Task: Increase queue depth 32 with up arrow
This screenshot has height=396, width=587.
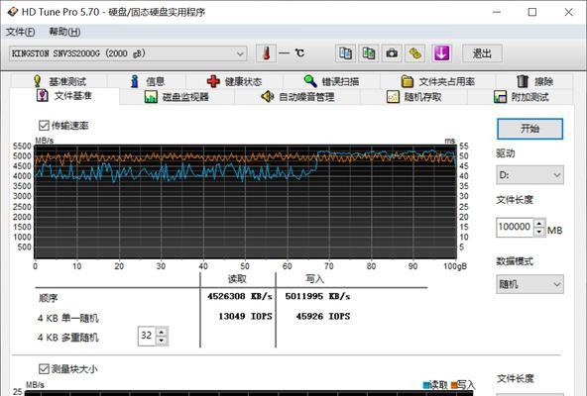Action: pos(162,332)
